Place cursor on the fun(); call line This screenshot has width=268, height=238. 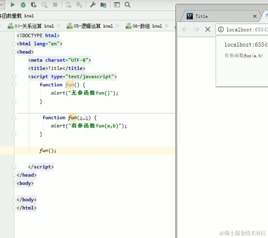(x=48, y=151)
